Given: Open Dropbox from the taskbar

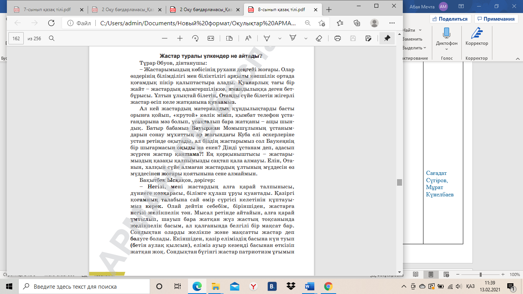Looking at the screenshot, I should [291, 286].
